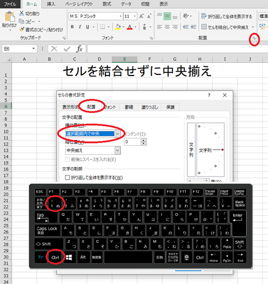Click the red Font Color A icon
This screenshot has height=284, width=268.
[x=130, y=27]
